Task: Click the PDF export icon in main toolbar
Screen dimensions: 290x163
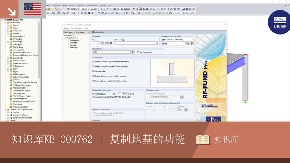Action: click(x=190, y=9)
